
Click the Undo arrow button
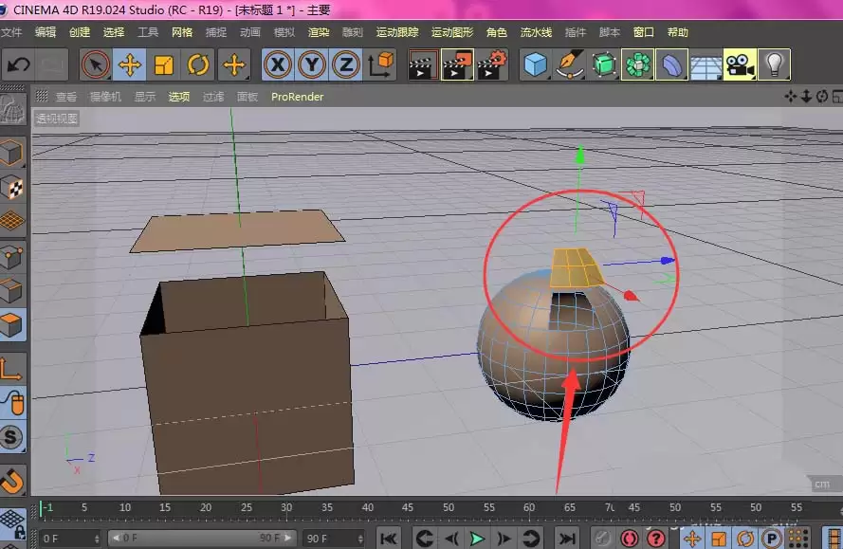point(17,64)
